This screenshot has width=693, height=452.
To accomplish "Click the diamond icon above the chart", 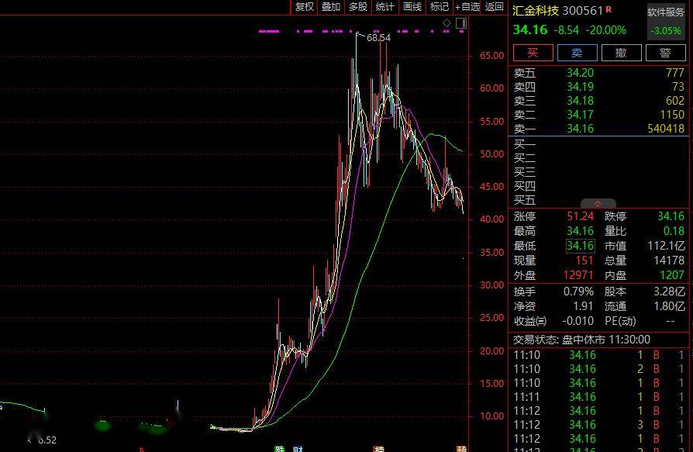I will click(447, 23).
